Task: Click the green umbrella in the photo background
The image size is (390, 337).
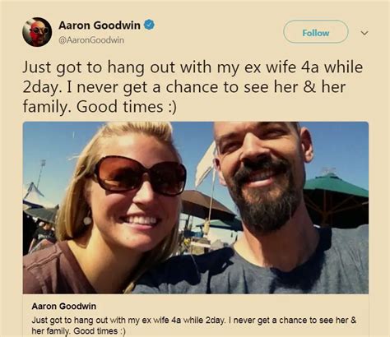Action: coord(336,185)
